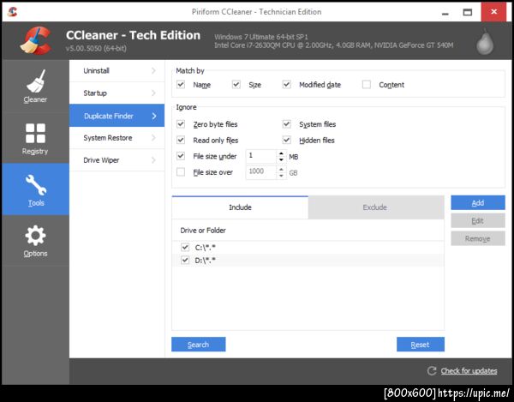Select Duplicate Finder in tools list
Image resolution: width=514 pixels, height=402 pixels.
point(117,116)
